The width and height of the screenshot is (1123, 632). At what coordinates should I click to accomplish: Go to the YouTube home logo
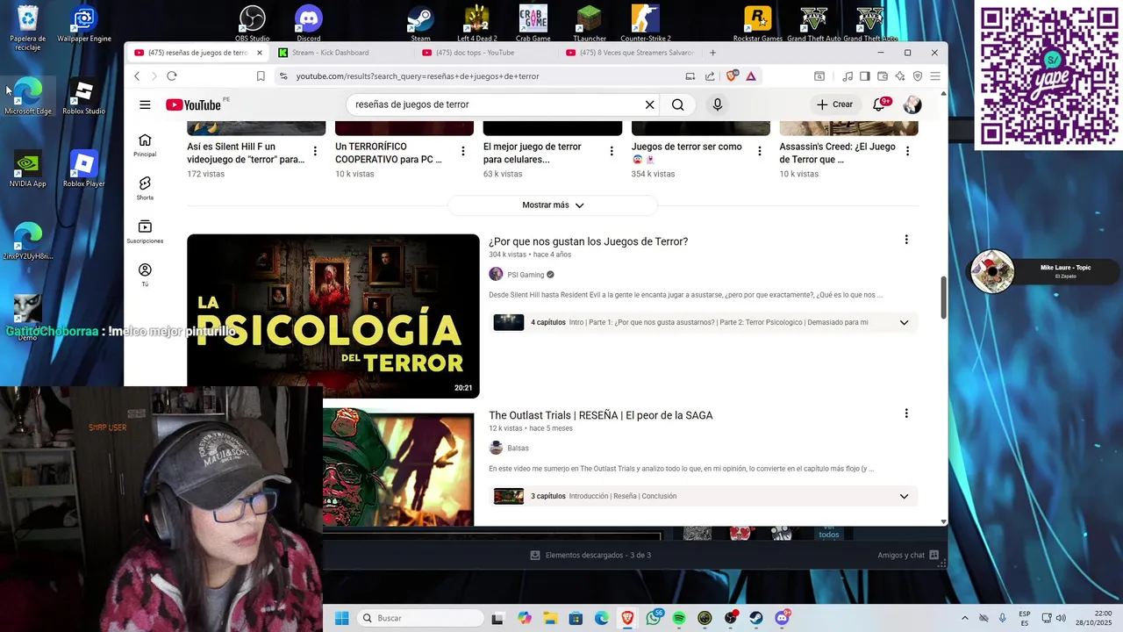point(193,104)
